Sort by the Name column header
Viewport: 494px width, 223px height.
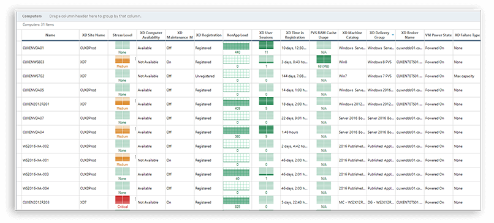50,35
